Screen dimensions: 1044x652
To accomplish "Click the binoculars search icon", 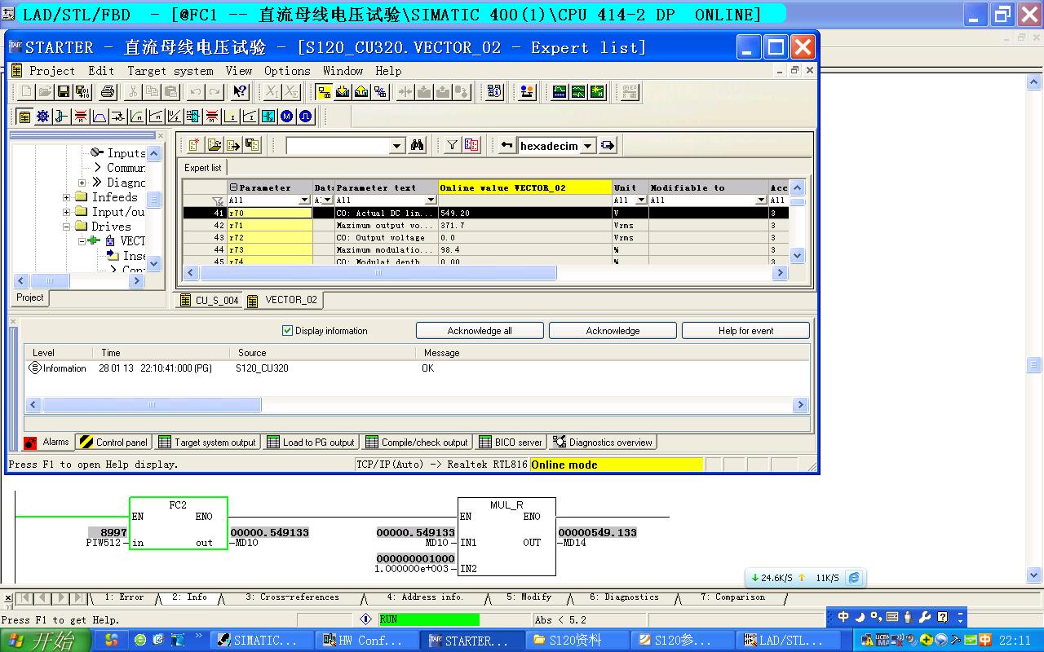I will click(418, 146).
